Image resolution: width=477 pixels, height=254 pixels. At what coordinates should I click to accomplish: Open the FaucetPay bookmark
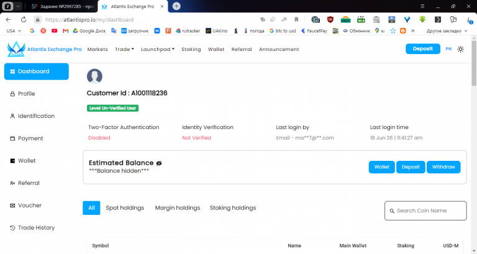coord(314,30)
